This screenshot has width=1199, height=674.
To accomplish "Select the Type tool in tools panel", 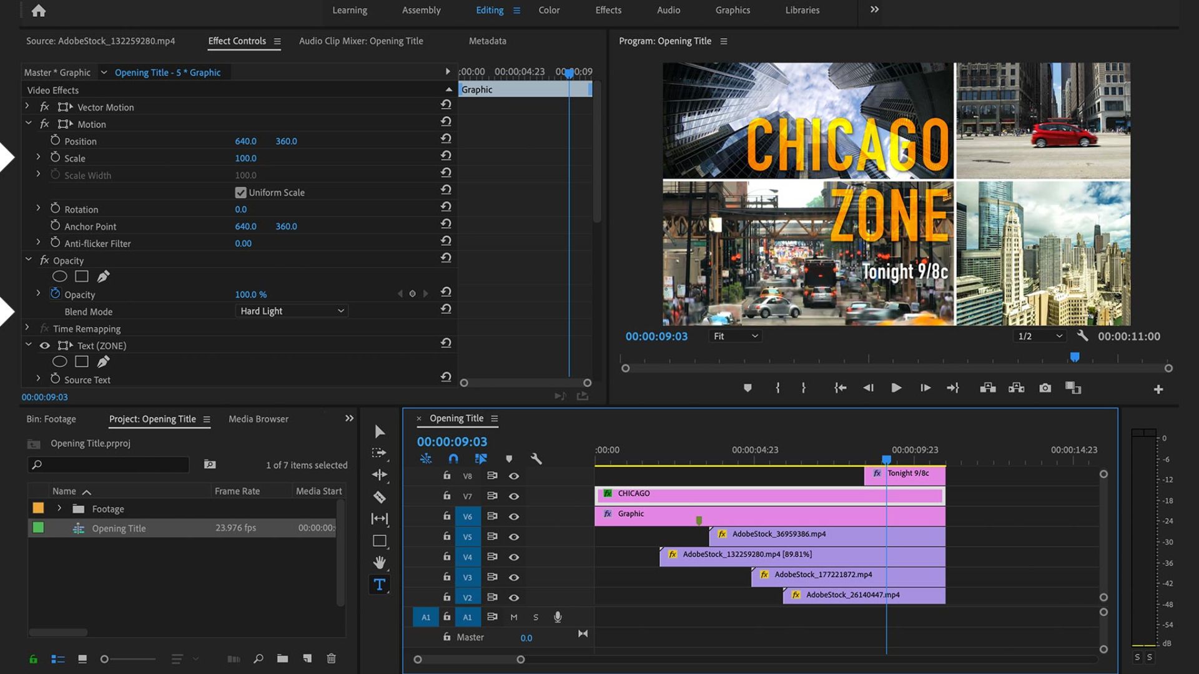I will (379, 585).
